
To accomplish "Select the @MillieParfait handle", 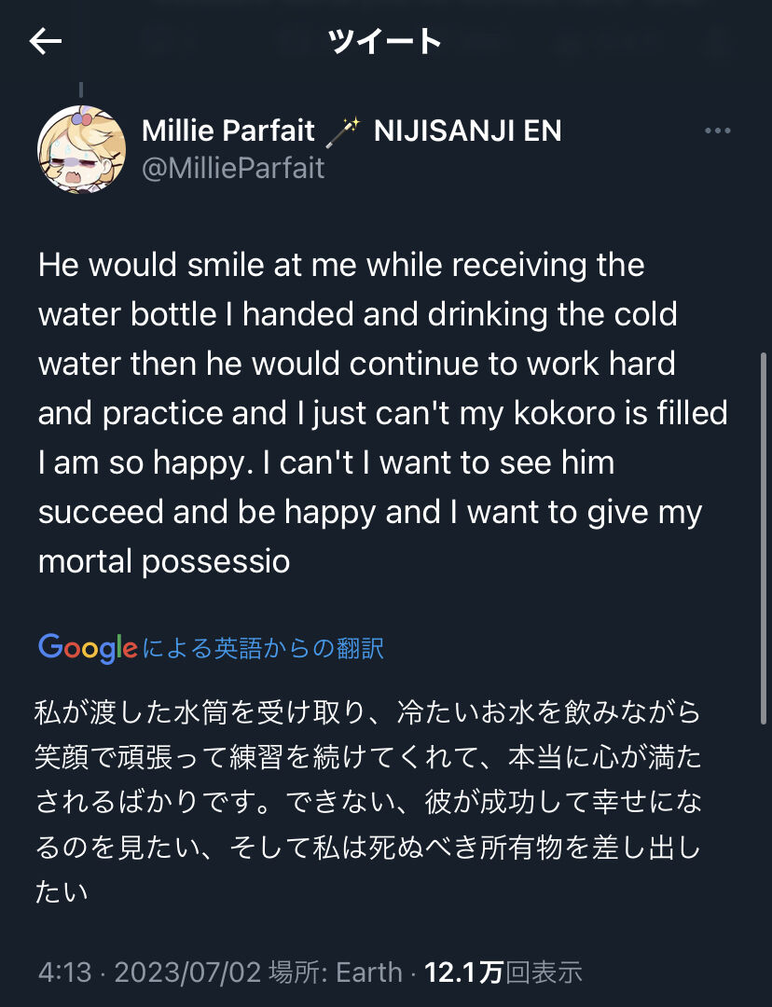I will 233,168.
